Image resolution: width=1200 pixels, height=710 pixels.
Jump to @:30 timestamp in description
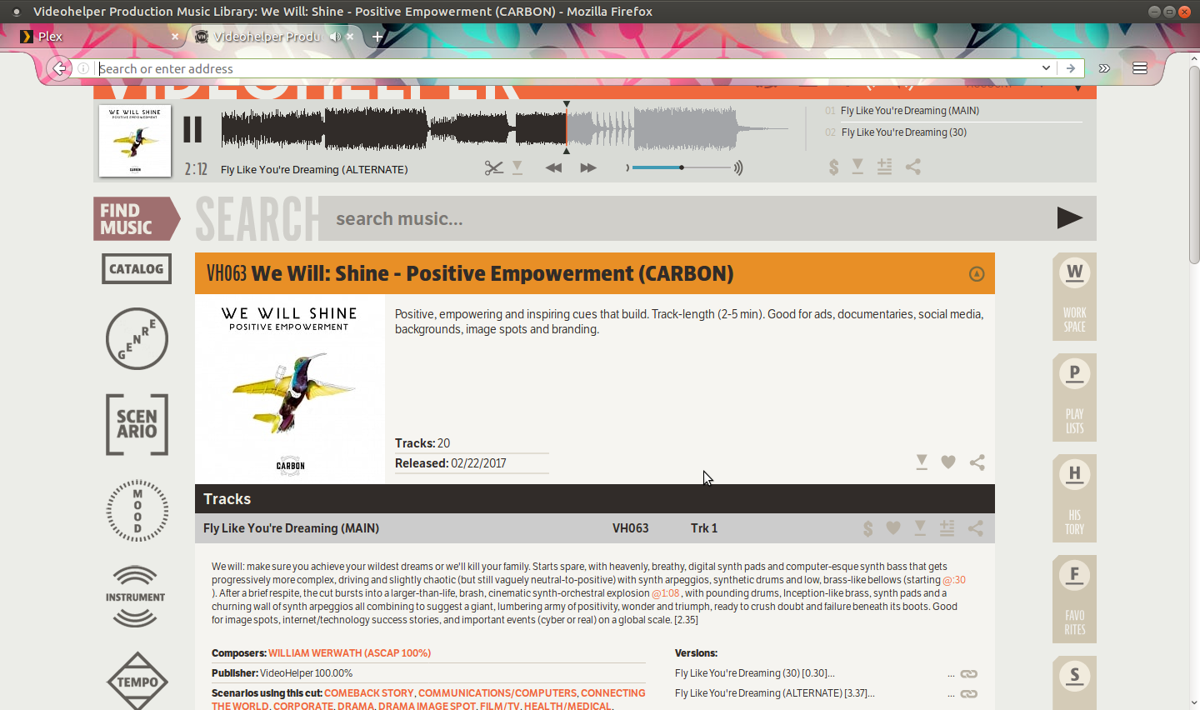pyautogui.click(x=954, y=580)
